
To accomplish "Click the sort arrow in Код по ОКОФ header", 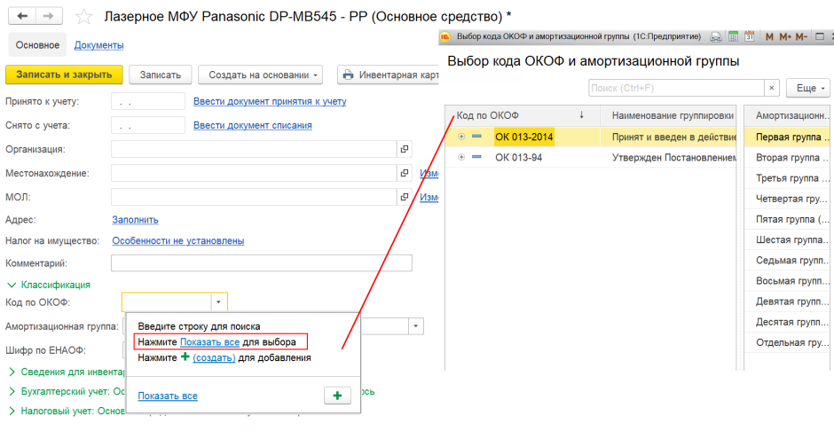I will point(581,114).
